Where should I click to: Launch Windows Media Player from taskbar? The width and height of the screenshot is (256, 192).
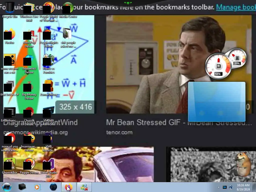point(37,187)
